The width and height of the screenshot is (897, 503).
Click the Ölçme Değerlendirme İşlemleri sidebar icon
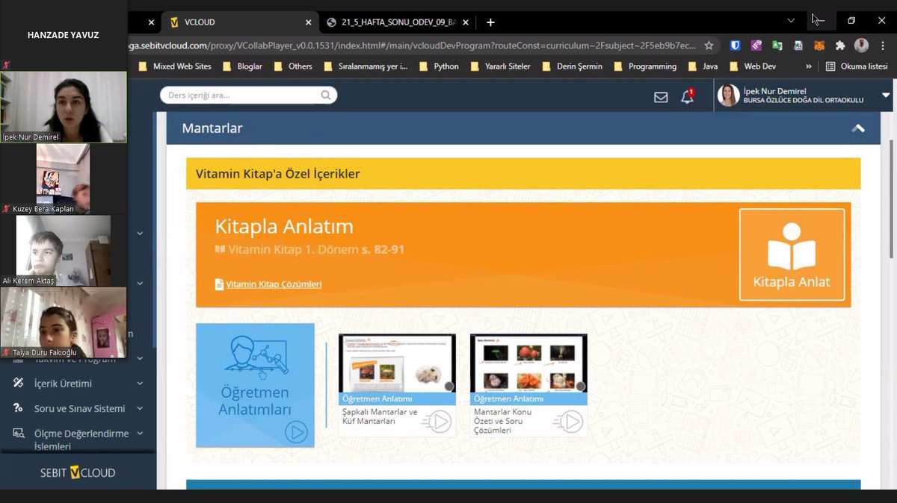click(19, 433)
